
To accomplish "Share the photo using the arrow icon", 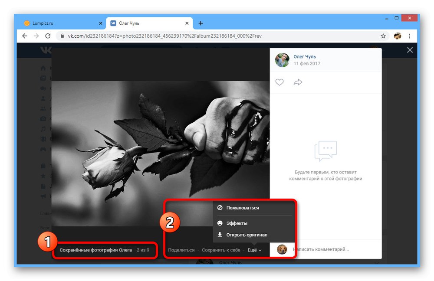I will [x=298, y=82].
